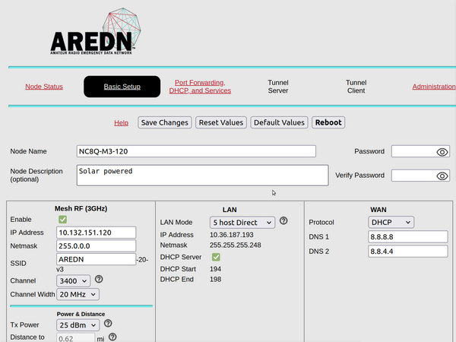The width and height of the screenshot is (456, 342).
Task: Open Tunnel Client tab
Action: pyautogui.click(x=356, y=87)
